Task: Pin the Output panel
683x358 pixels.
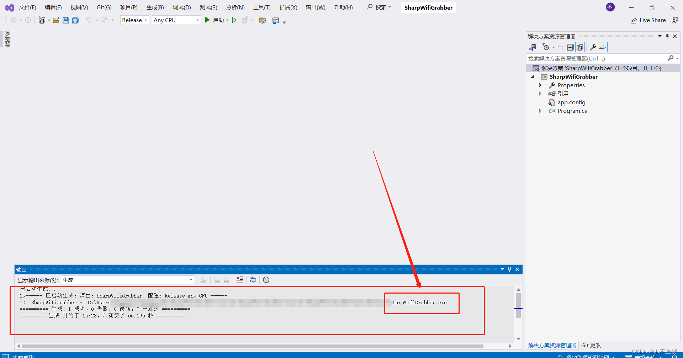Action: coord(509,269)
